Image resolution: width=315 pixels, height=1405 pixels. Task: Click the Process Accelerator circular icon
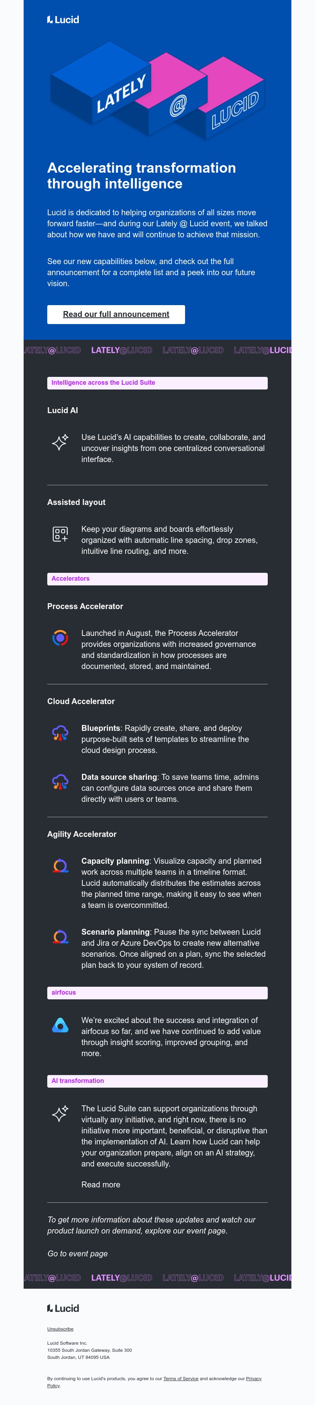pos(60,637)
